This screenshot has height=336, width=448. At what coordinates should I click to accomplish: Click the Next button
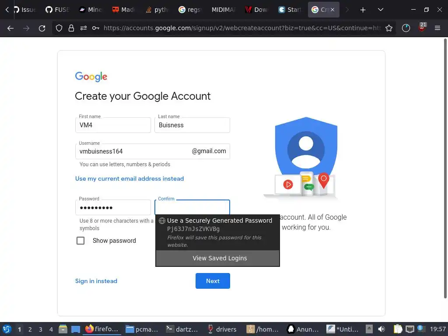coord(213,281)
